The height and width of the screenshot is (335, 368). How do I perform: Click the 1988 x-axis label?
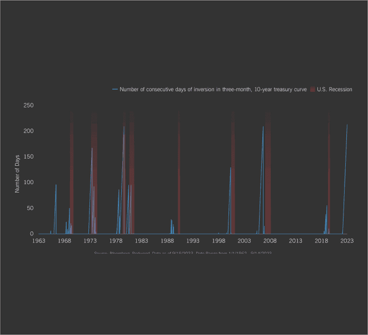[167, 241]
